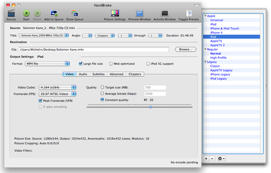This screenshot has width=271, height=173.
Task: Open the presets gear action menu
Action: click(221, 159)
